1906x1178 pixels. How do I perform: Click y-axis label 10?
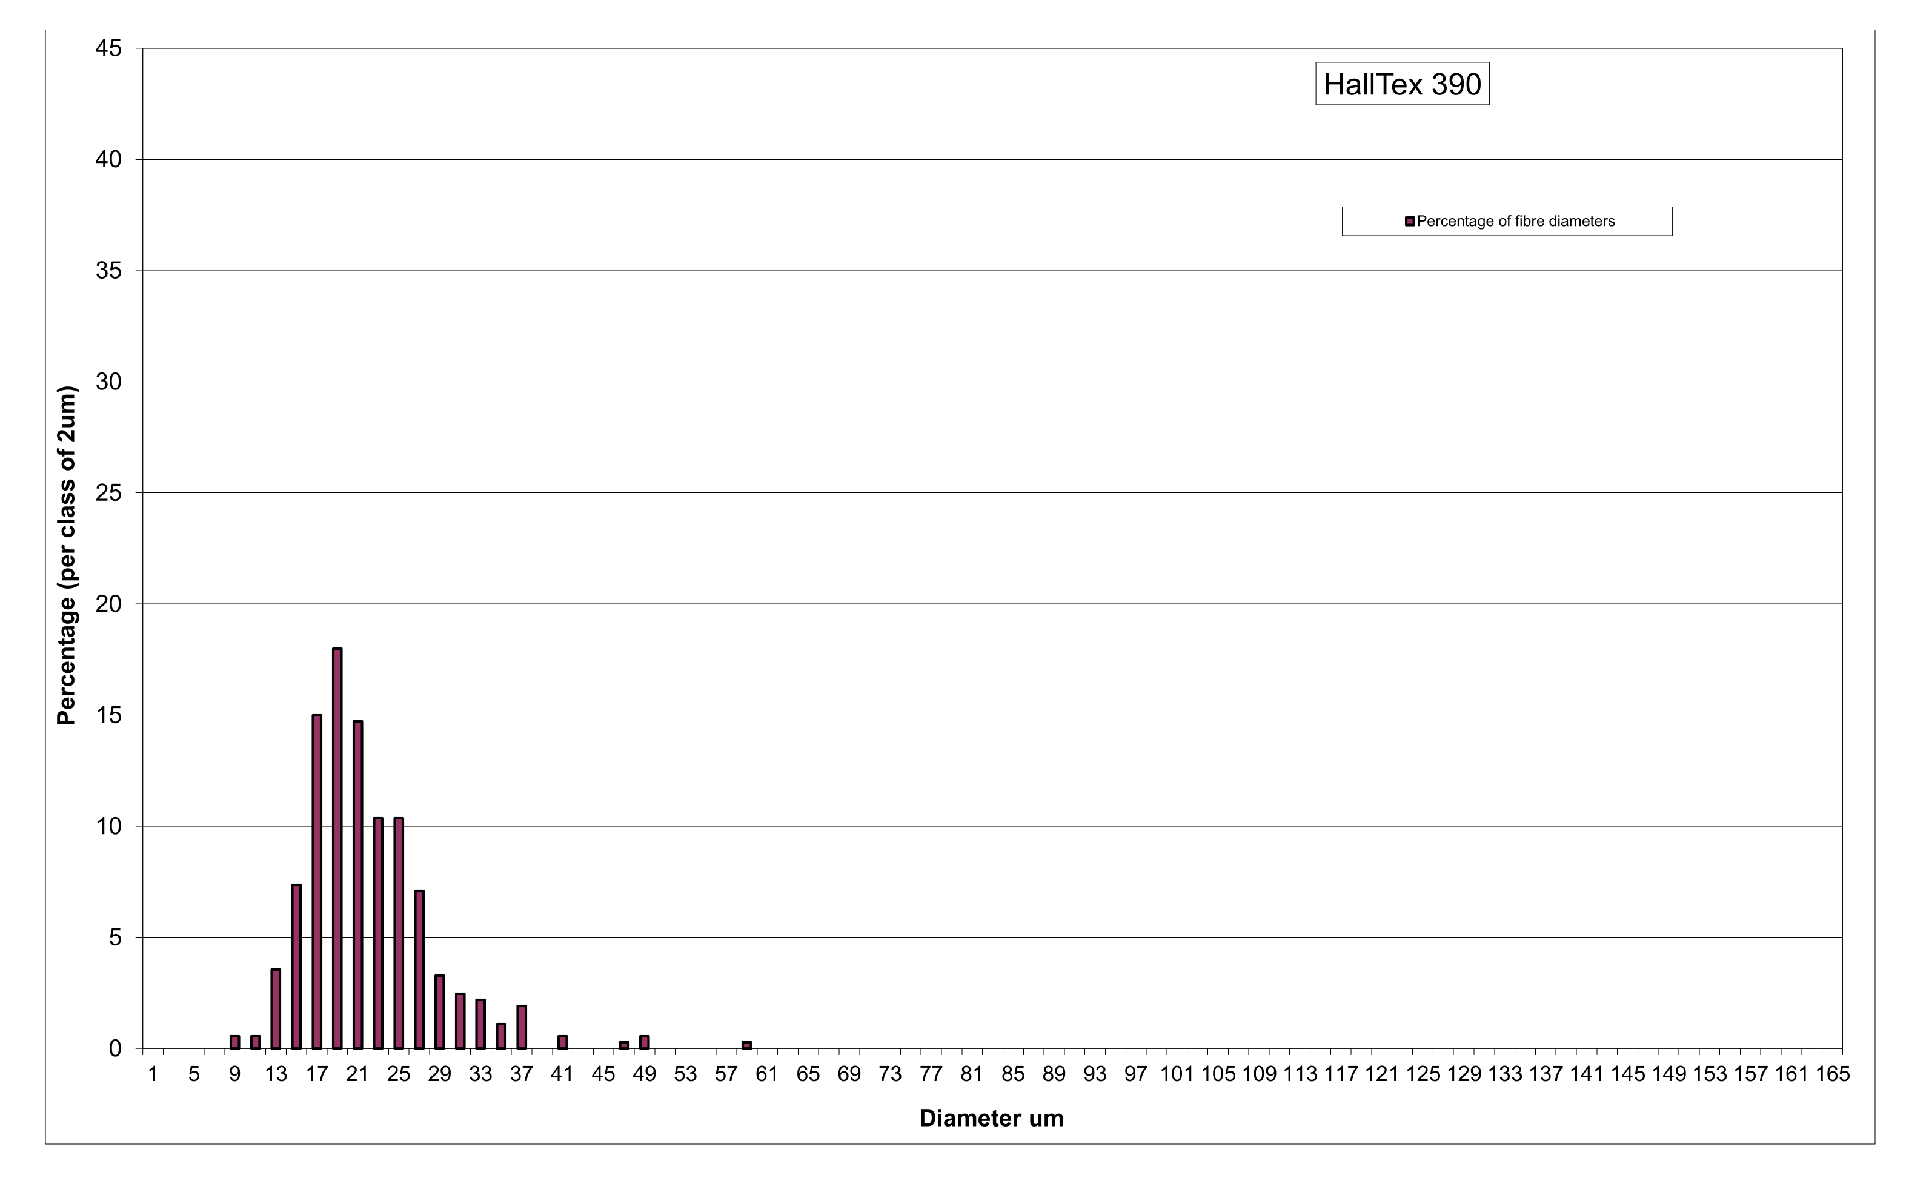click(x=108, y=826)
